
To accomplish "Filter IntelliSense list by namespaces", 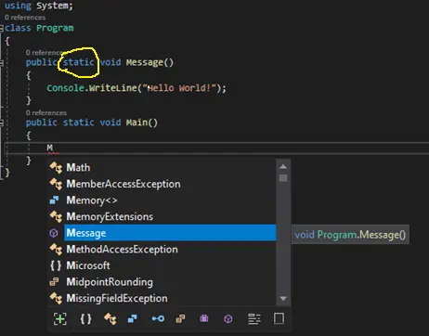I will pyautogui.click(x=85, y=318).
